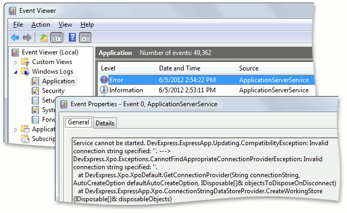Select the Information event row text
The width and height of the screenshot is (347, 213).
pos(126,90)
